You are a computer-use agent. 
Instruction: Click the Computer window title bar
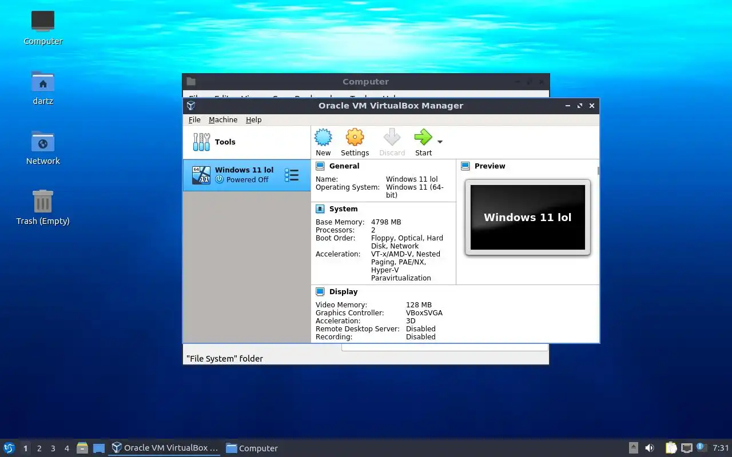[365, 82]
